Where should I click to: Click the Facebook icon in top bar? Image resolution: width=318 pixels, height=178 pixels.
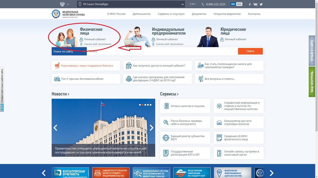pos(250,4)
